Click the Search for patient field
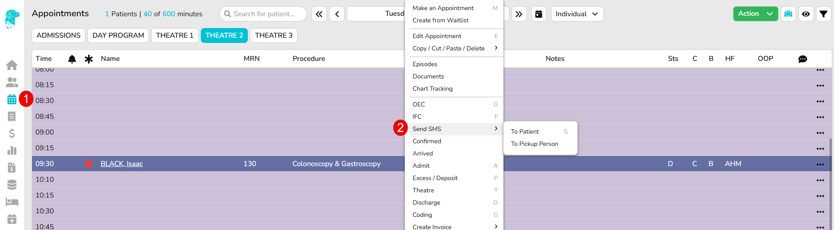 pyautogui.click(x=264, y=14)
